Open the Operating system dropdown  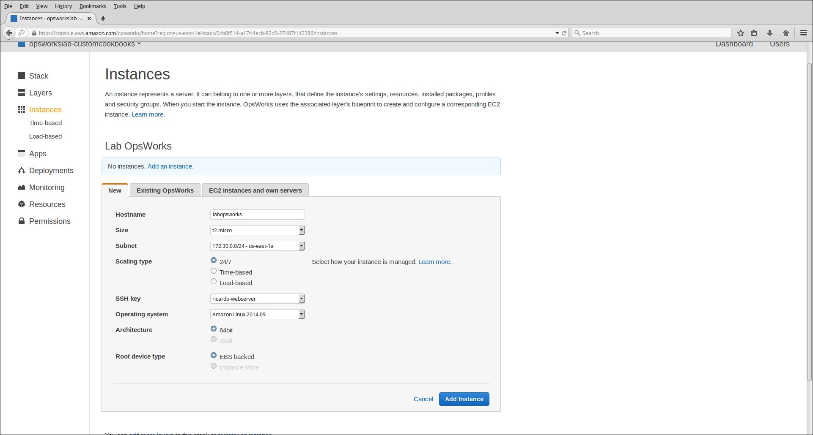257,314
